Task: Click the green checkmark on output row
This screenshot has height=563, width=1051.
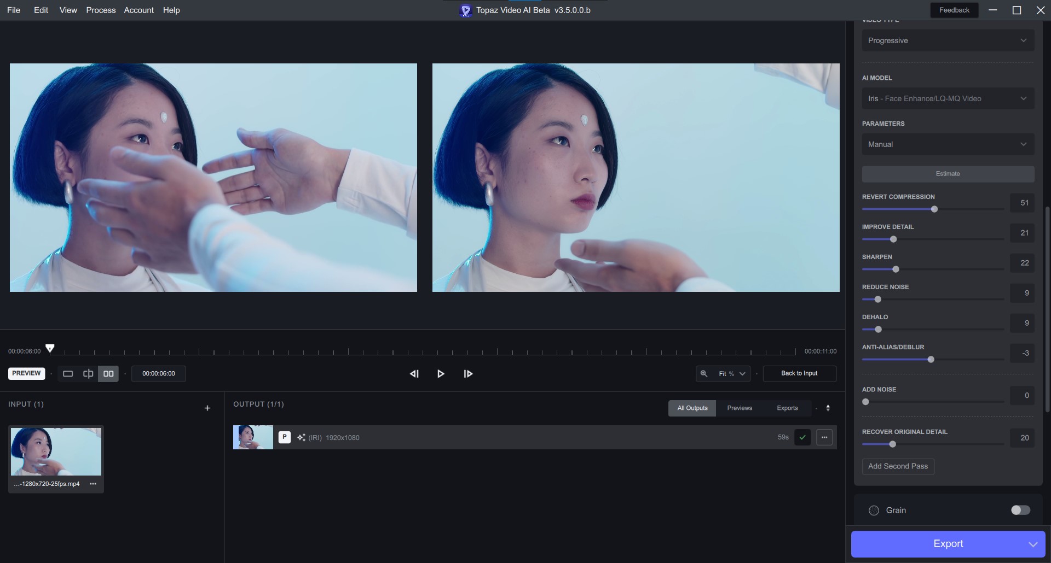Action: (x=802, y=437)
